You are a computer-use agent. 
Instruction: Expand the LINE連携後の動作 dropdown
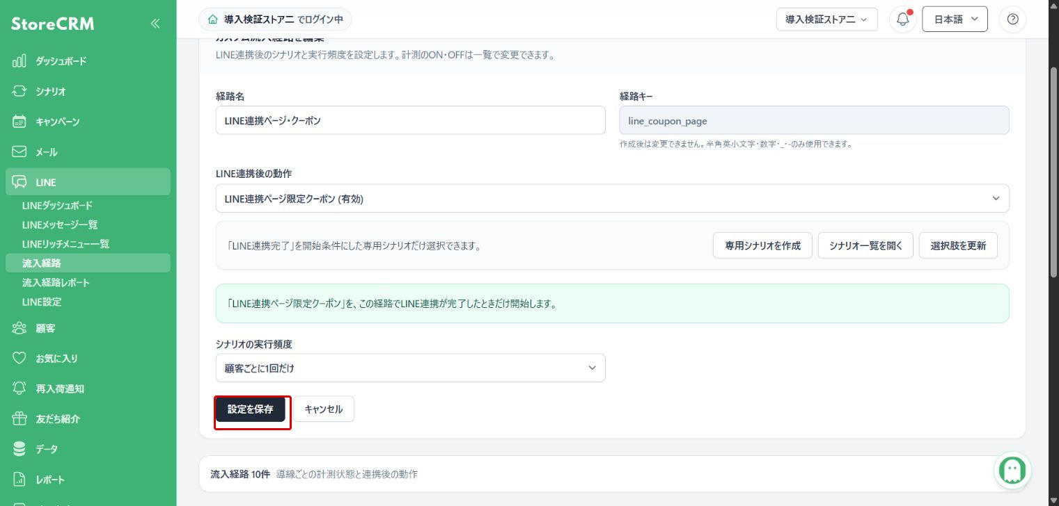click(x=612, y=199)
